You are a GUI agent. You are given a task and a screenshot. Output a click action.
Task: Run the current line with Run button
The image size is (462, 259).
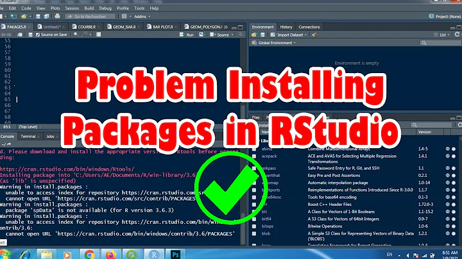pyautogui.click(x=187, y=35)
